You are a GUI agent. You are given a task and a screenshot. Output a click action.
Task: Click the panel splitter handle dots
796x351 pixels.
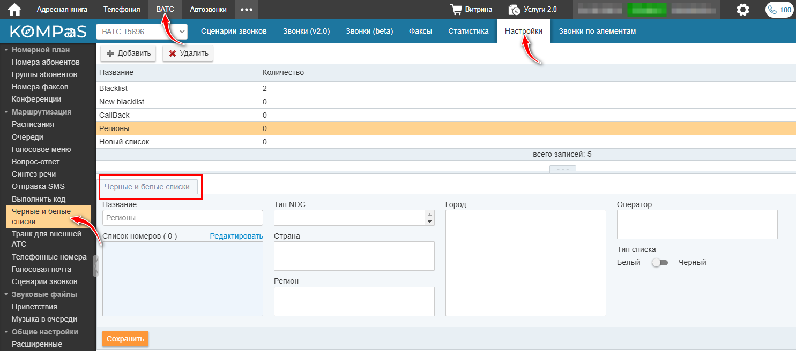pos(562,169)
